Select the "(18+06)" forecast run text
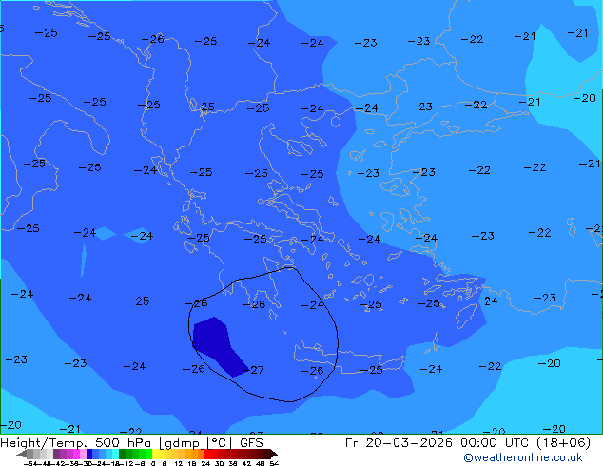 pos(561,443)
